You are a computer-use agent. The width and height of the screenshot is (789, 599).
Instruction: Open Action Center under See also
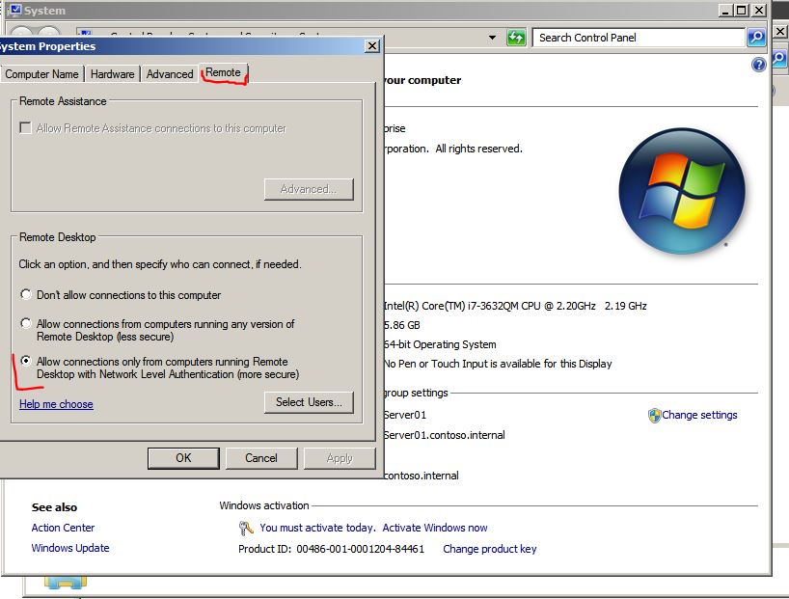pyautogui.click(x=63, y=528)
